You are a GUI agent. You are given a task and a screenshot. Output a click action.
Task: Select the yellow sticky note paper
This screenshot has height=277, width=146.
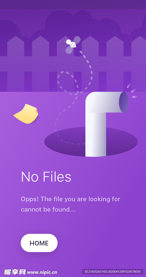26,114
